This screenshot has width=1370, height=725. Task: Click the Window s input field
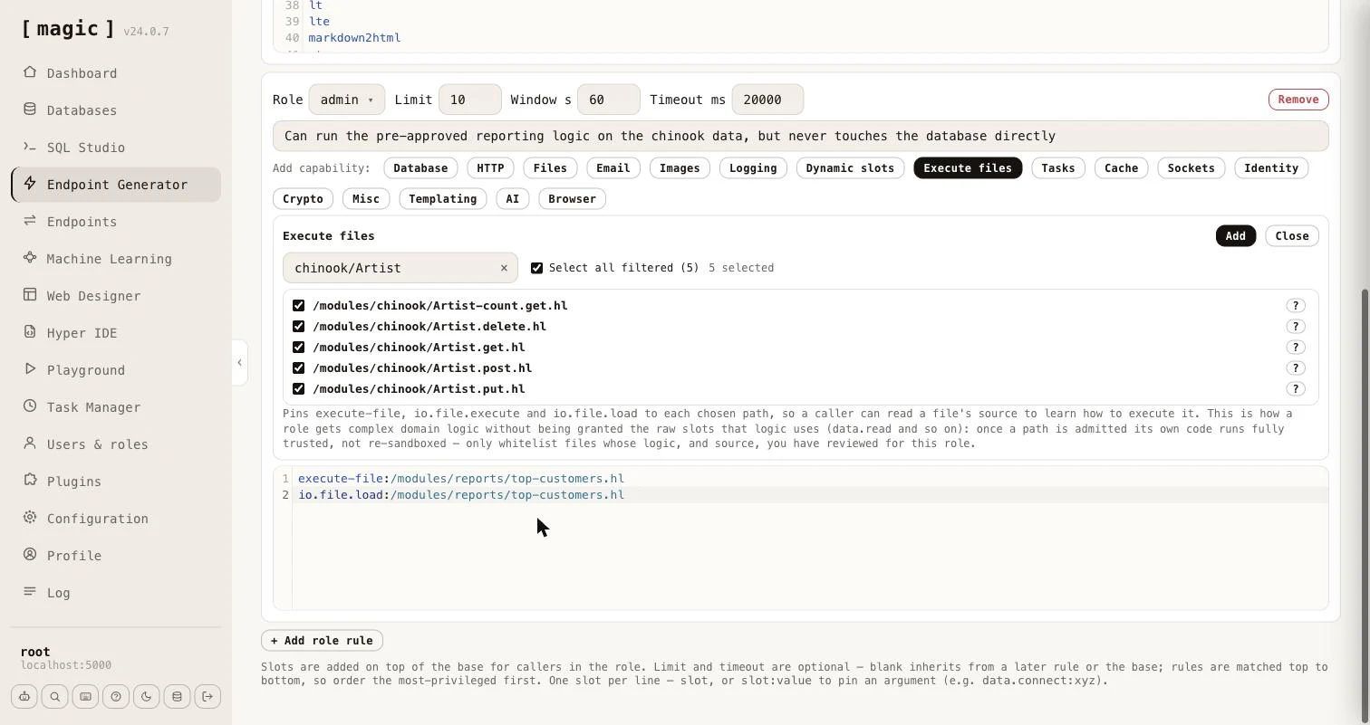pos(609,100)
